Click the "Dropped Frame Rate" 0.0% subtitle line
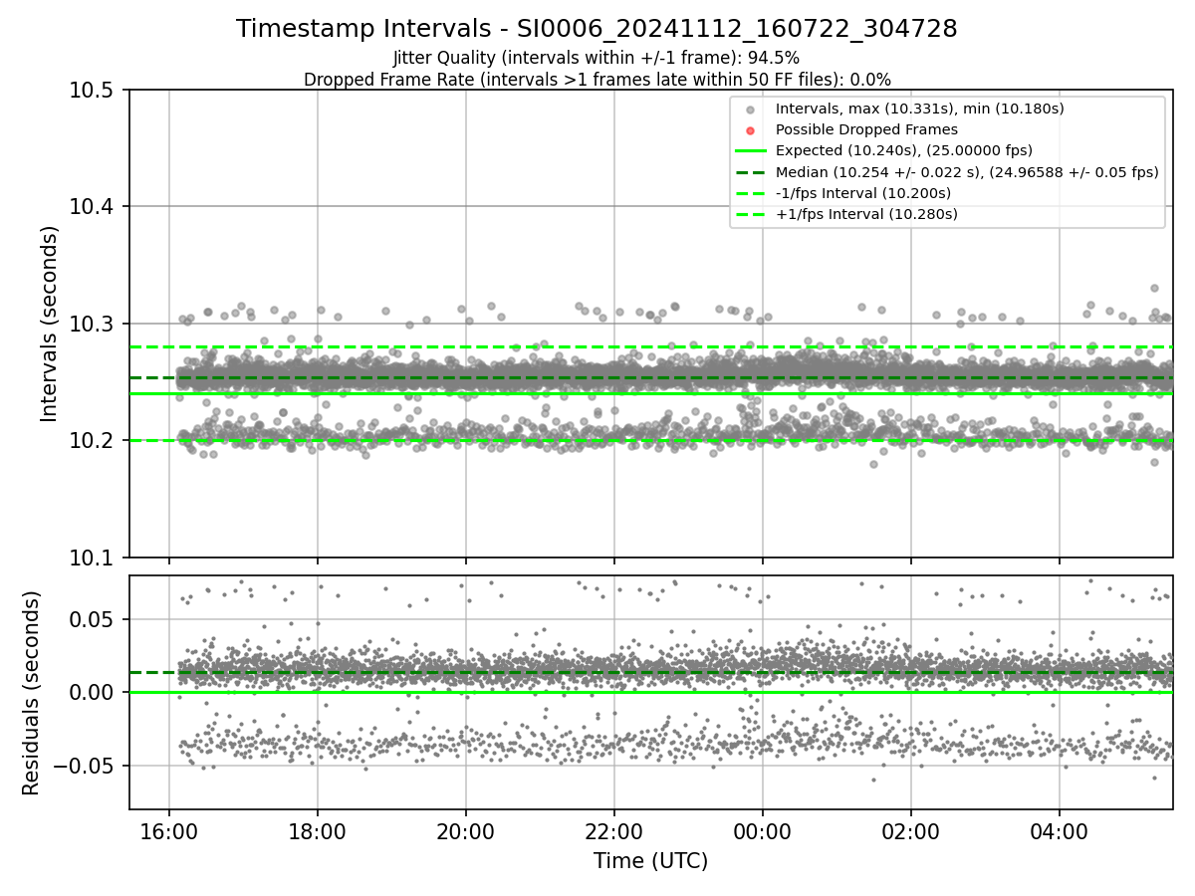This screenshot has height=896, width=1195. pyautogui.click(x=597, y=80)
